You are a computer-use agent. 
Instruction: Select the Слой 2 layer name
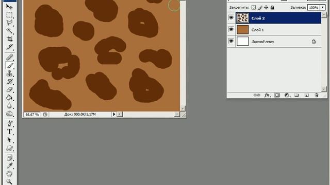point(258,18)
